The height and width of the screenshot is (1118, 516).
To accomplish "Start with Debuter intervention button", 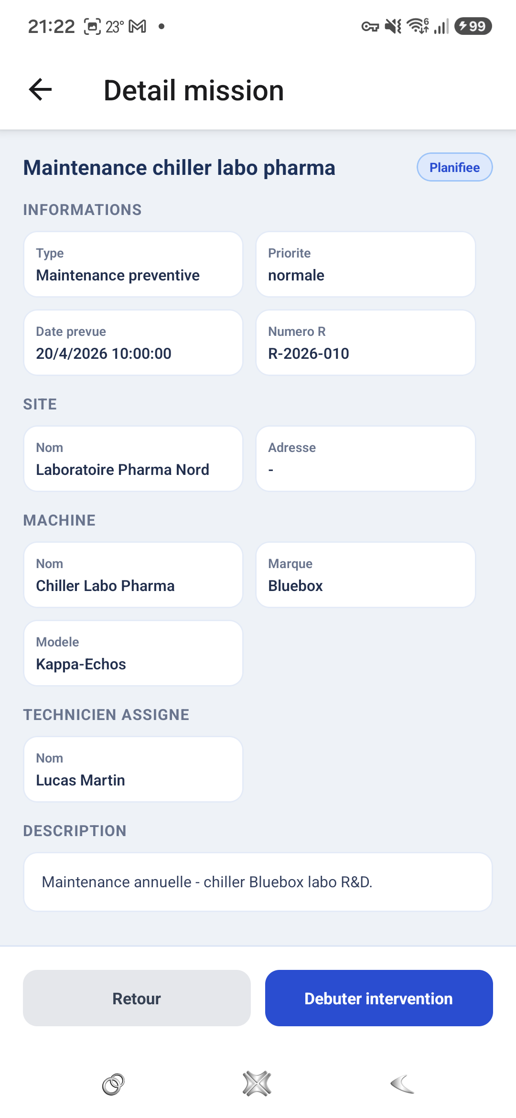I will pos(379,998).
